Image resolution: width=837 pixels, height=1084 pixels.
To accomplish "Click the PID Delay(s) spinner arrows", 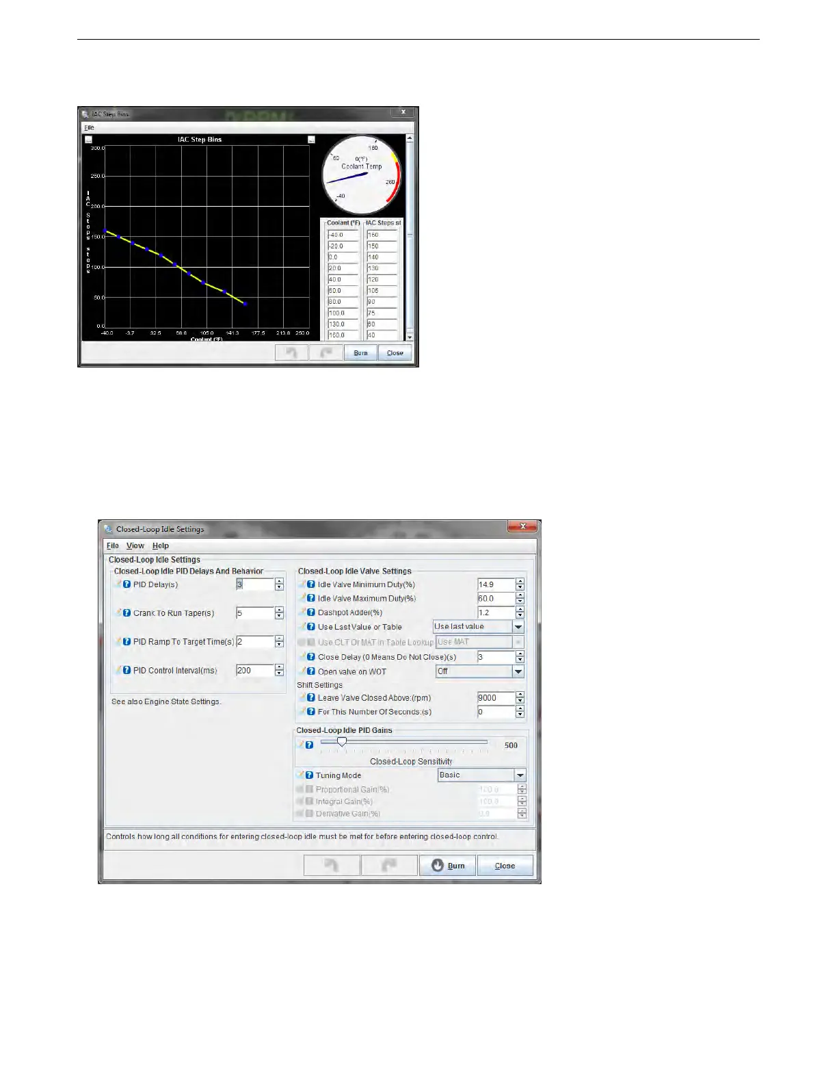I will (279, 584).
